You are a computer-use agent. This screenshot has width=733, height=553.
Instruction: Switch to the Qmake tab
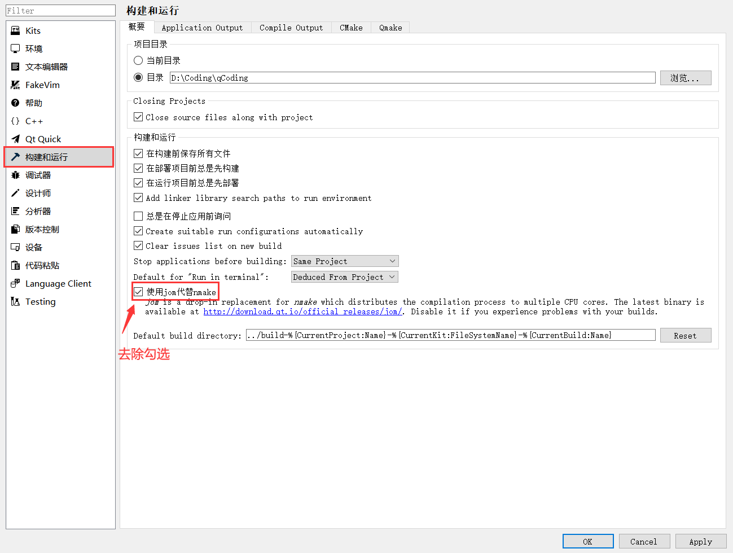pyautogui.click(x=390, y=28)
